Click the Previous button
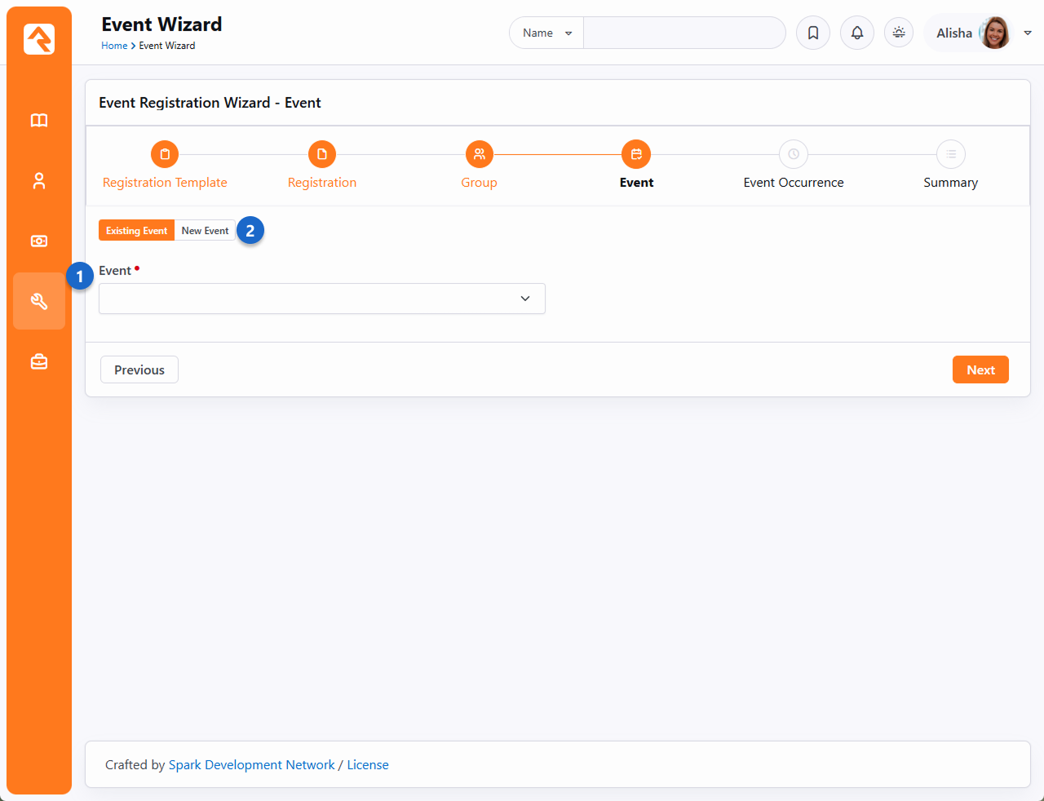 coord(139,370)
